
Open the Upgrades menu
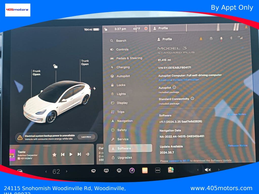tap(122, 158)
